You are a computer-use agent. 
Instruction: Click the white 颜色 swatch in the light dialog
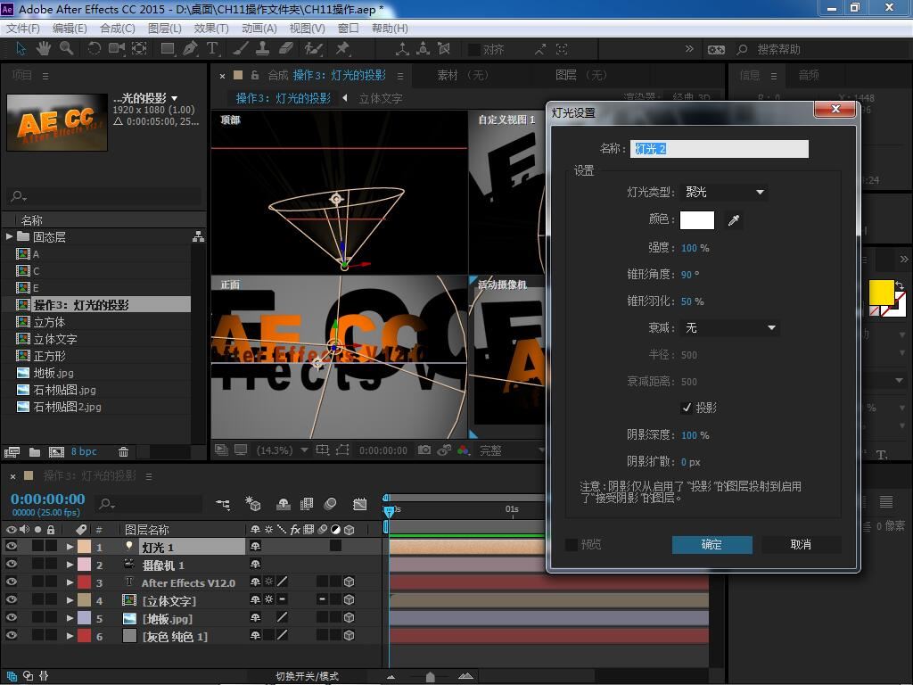pos(697,220)
